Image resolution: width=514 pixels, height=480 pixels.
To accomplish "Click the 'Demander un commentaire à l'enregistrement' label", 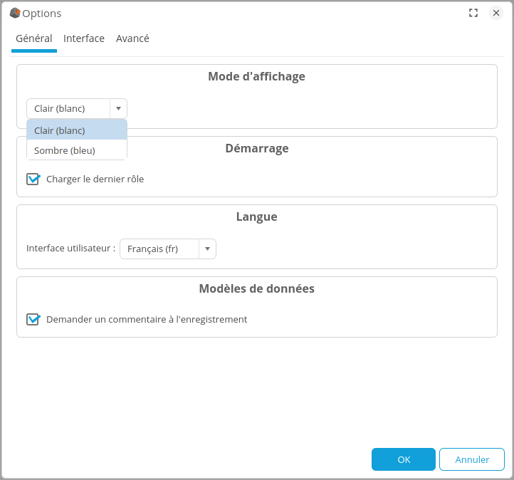I will [x=147, y=319].
